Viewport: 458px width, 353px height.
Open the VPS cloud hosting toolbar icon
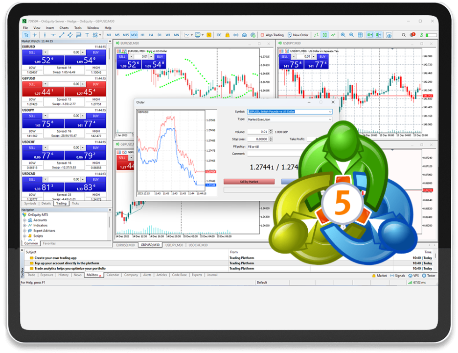(245, 35)
